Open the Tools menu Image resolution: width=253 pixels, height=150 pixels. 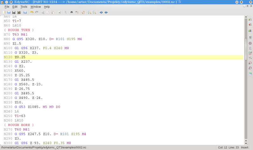(24, 7)
